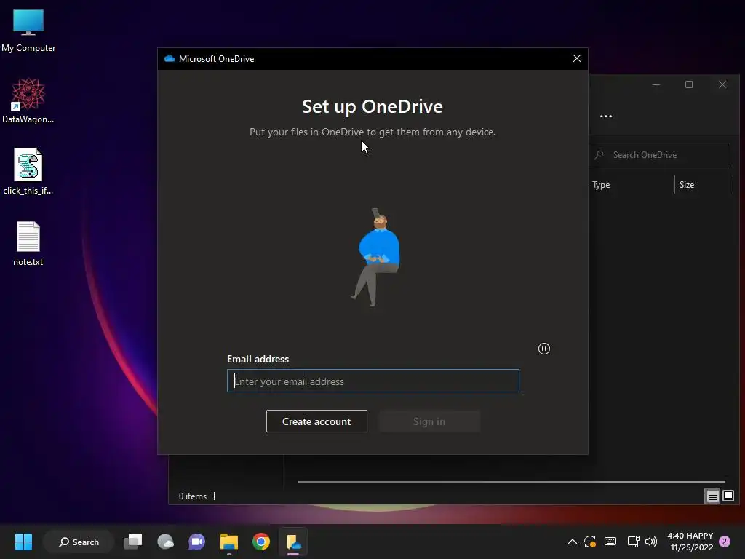This screenshot has height=559, width=745.
Task: Click the sync update tray icon
Action: 590,542
